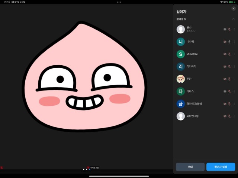Mute 니나쌤's active microphone
238x178 pixels.
click(229, 42)
